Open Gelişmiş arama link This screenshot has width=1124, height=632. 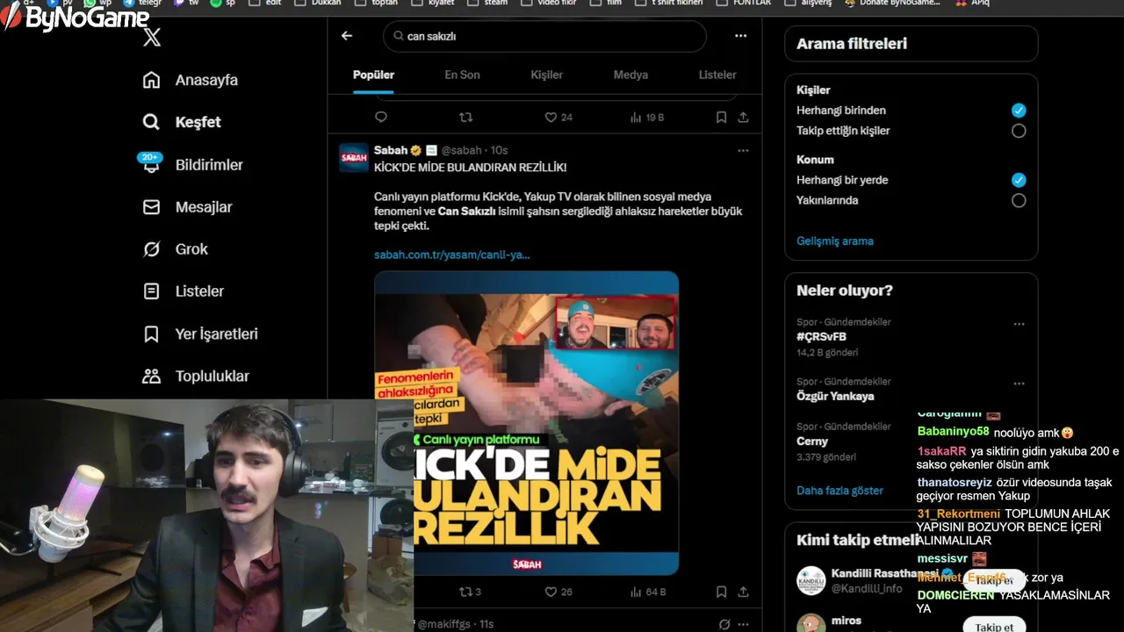(x=835, y=241)
